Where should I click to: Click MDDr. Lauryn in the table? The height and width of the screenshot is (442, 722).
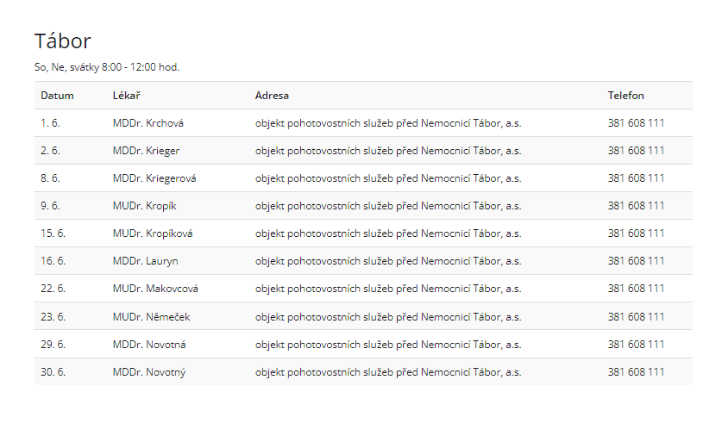point(145,261)
